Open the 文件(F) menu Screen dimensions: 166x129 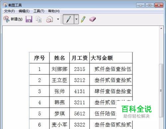[9, 11]
